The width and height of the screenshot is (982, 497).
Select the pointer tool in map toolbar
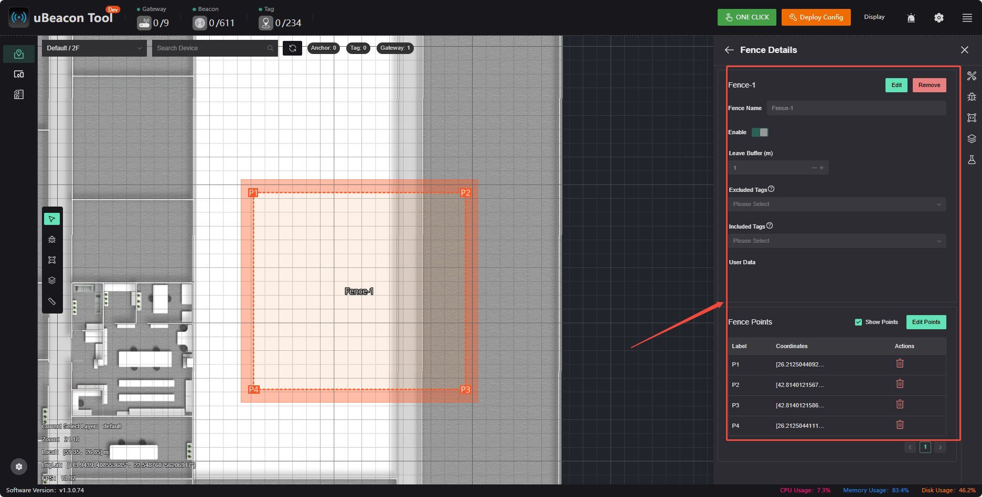coord(52,219)
